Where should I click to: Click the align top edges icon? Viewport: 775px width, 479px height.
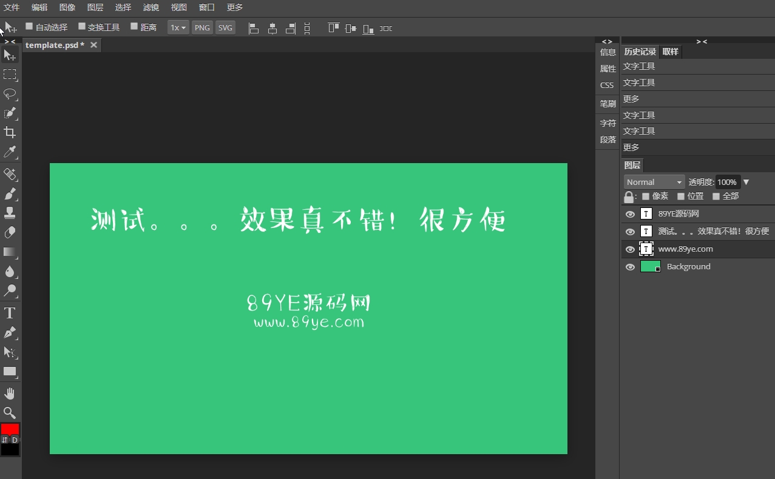coord(333,28)
